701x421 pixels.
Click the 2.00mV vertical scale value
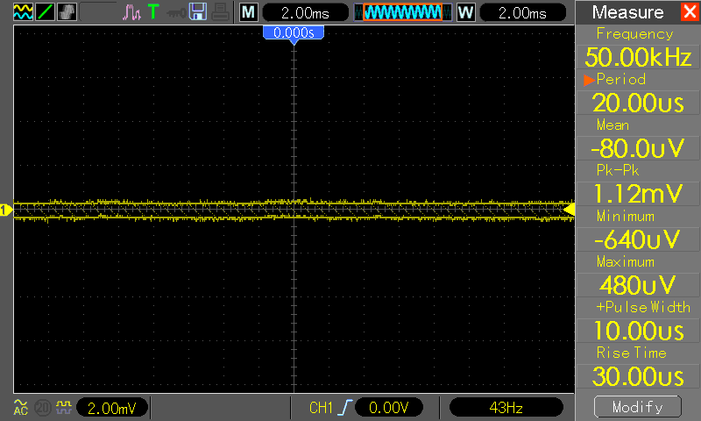point(112,408)
